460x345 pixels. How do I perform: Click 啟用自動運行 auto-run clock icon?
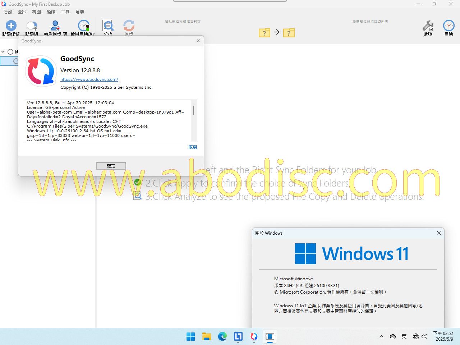[x=84, y=26]
